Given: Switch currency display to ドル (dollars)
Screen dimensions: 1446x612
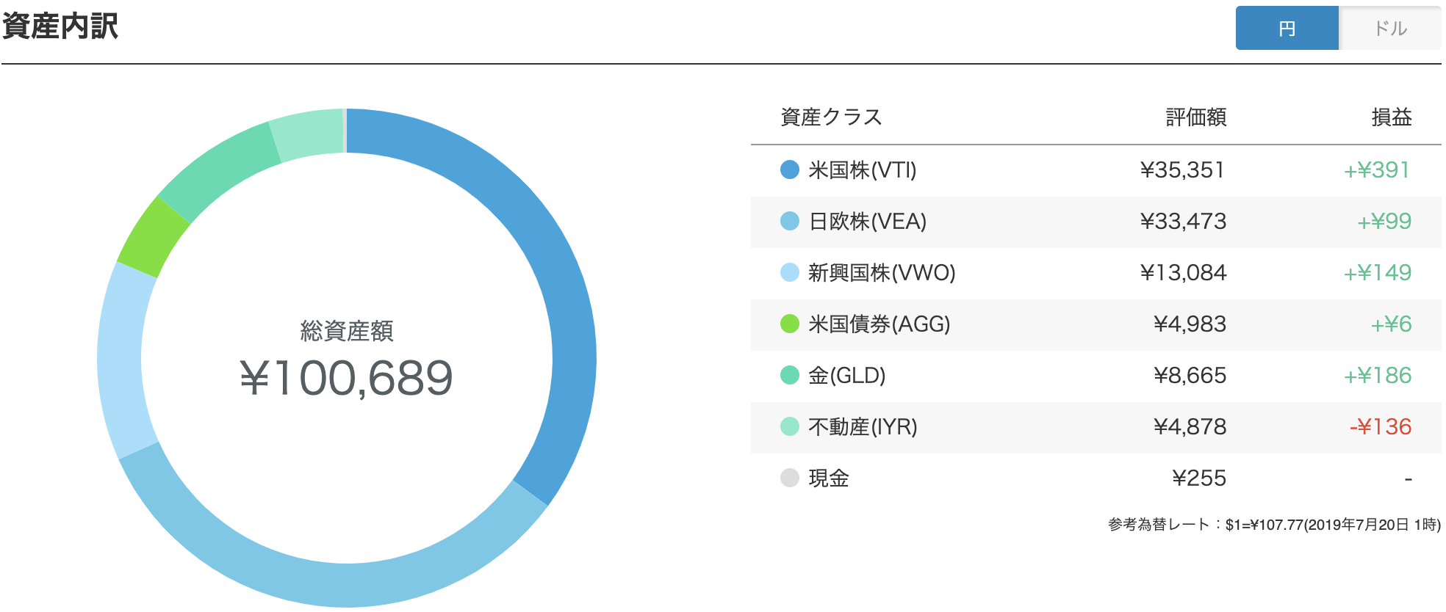Looking at the screenshot, I should point(1390,28).
